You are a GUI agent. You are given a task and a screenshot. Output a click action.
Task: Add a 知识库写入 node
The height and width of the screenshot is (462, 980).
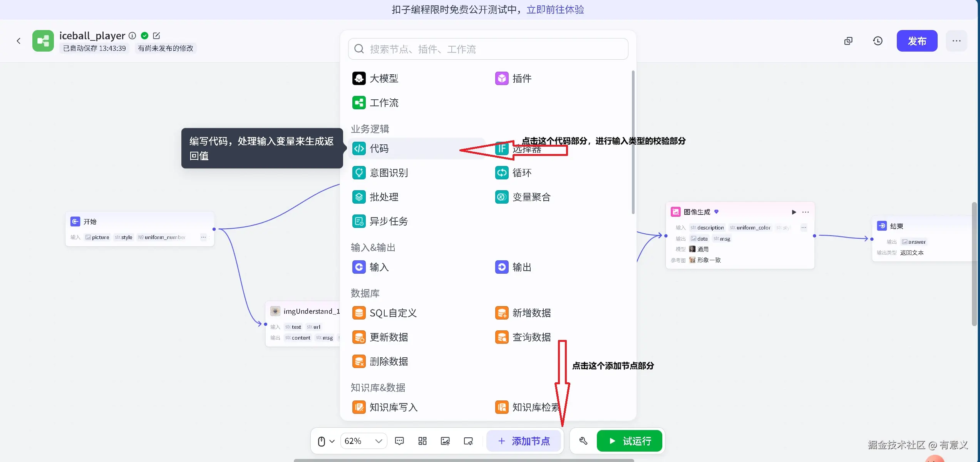pos(394,407)
